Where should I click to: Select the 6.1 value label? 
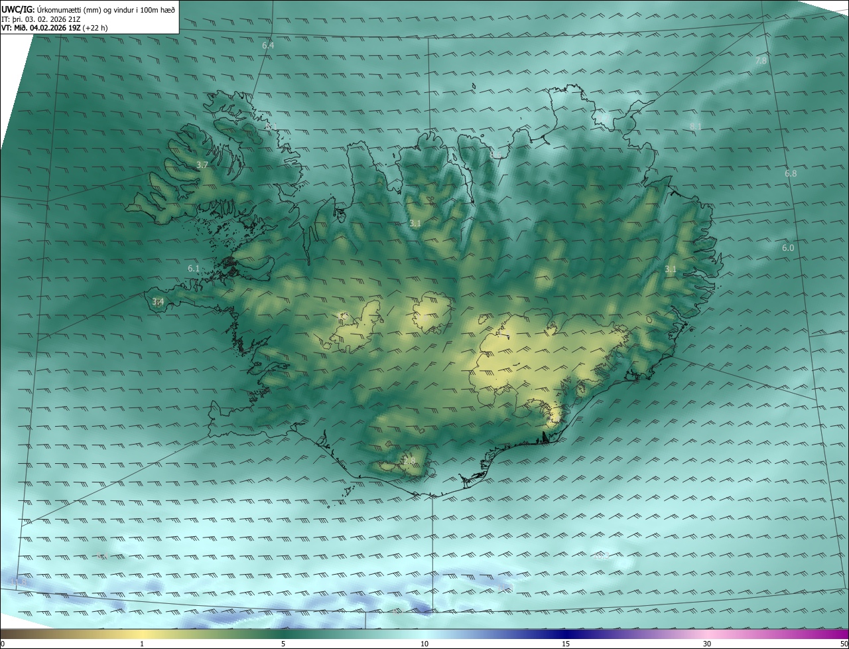(x=194, y=268)
